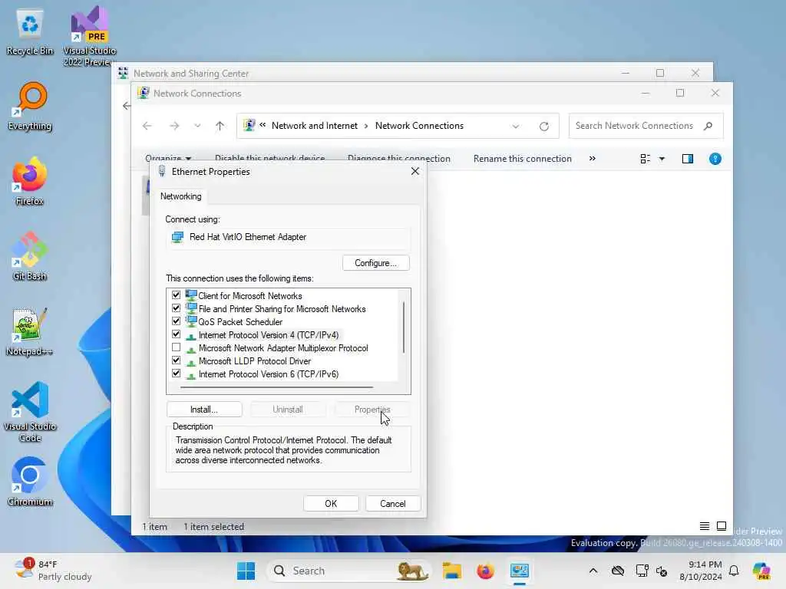Refresh the Network Connections address bar

pos(544,127)
